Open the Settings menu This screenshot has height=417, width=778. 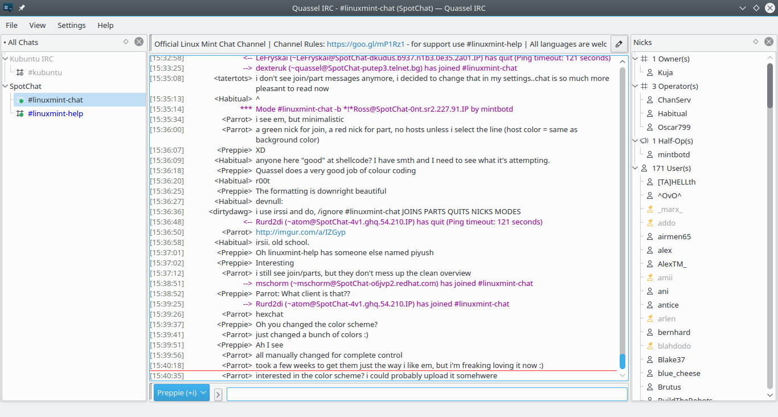pyautogui.click(x=72, y=25)
